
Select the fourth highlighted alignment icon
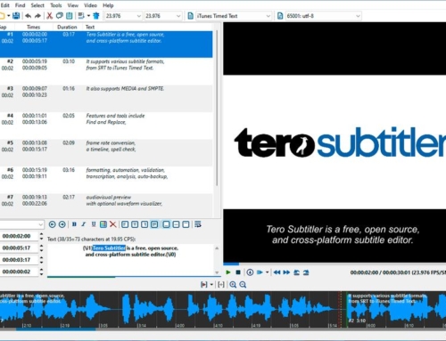click(154, 224)
